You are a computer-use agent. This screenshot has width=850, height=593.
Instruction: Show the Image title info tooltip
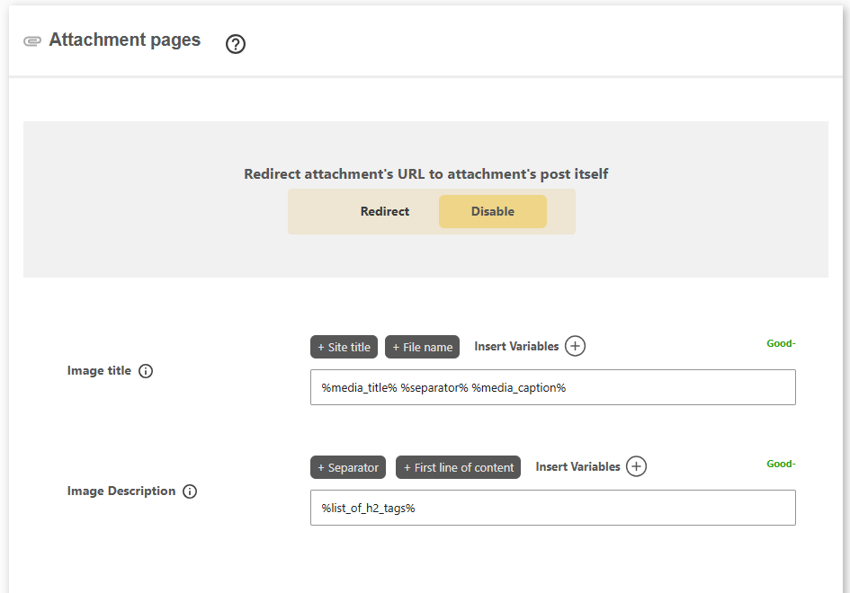coord(146,371)
